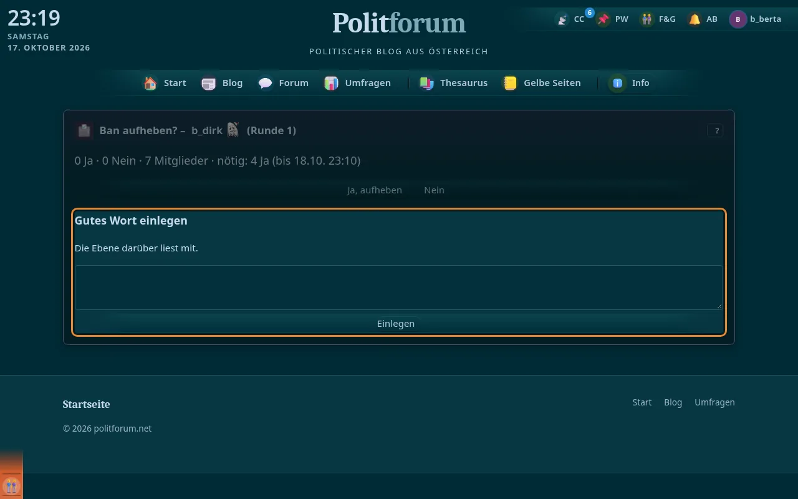Click the b_dirk username in poll title

(x=207, y=130)
